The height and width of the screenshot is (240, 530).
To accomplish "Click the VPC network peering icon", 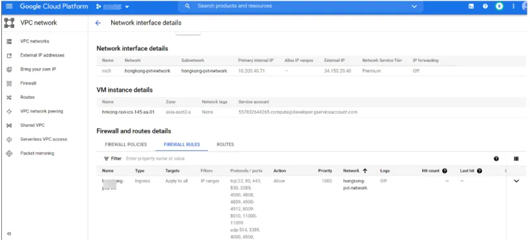I will tap(10, 112).
